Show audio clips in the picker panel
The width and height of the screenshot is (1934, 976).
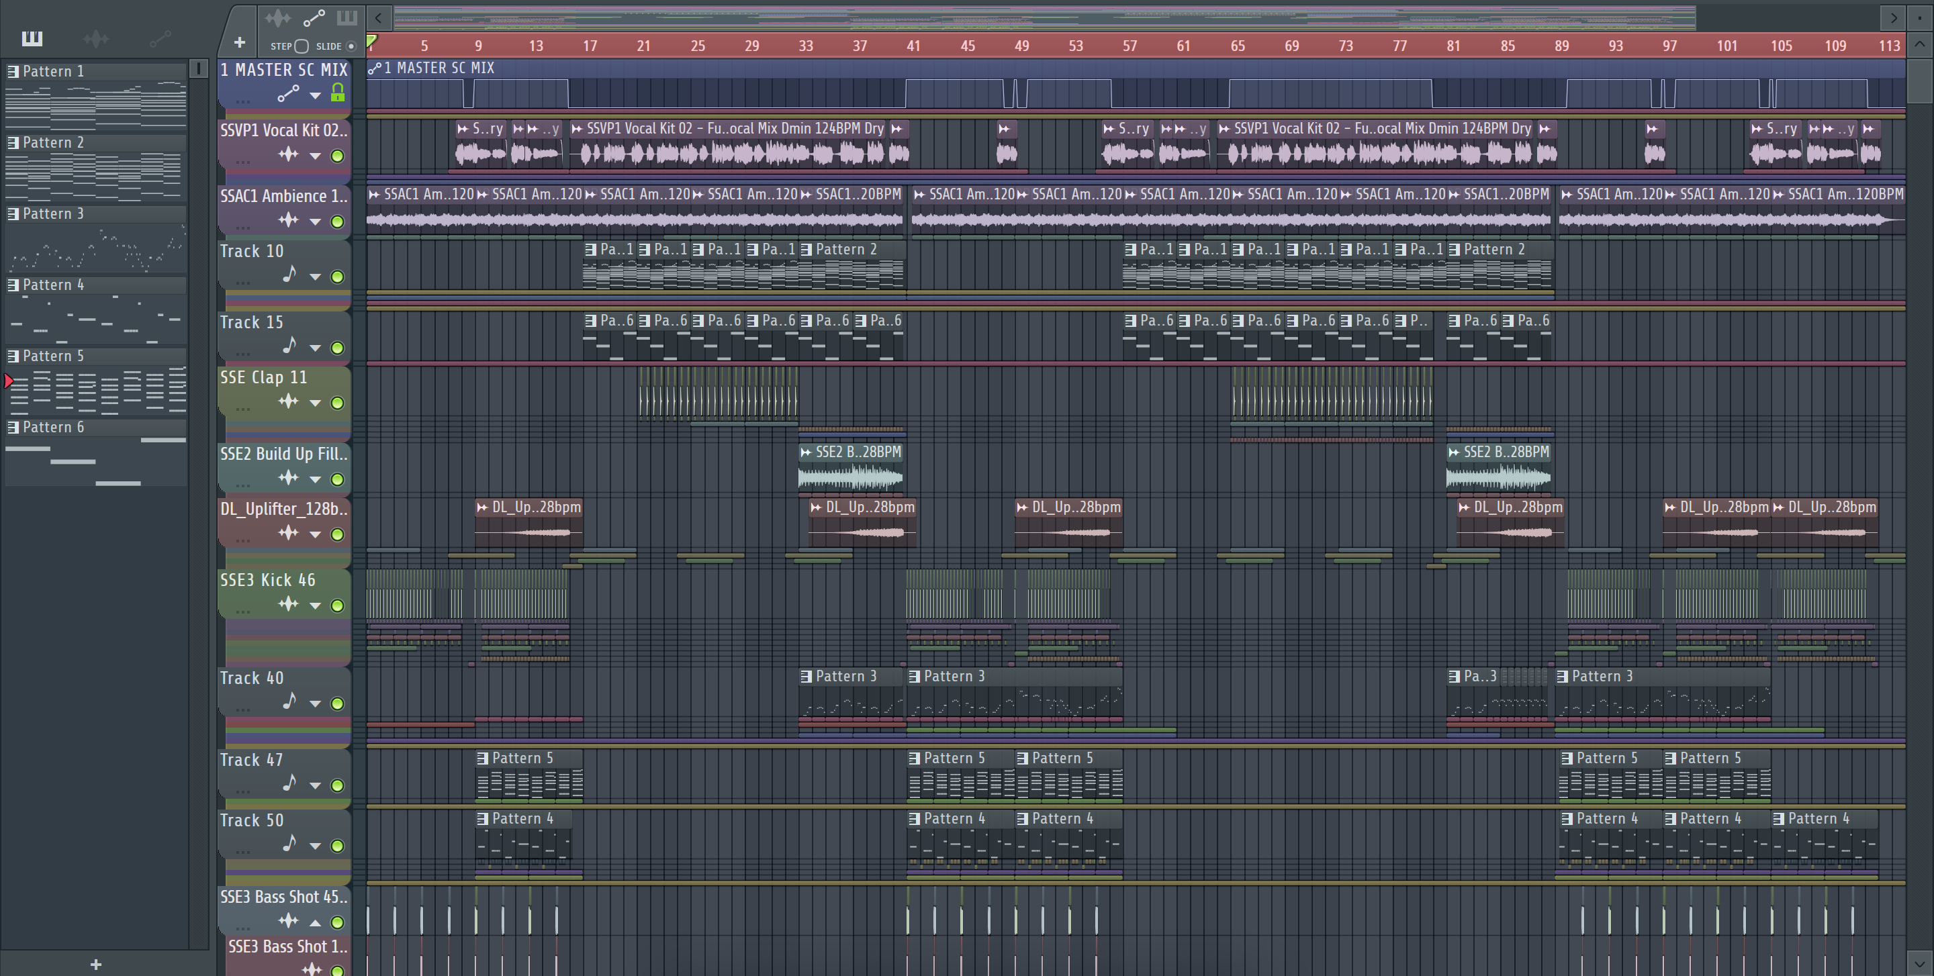95,38
